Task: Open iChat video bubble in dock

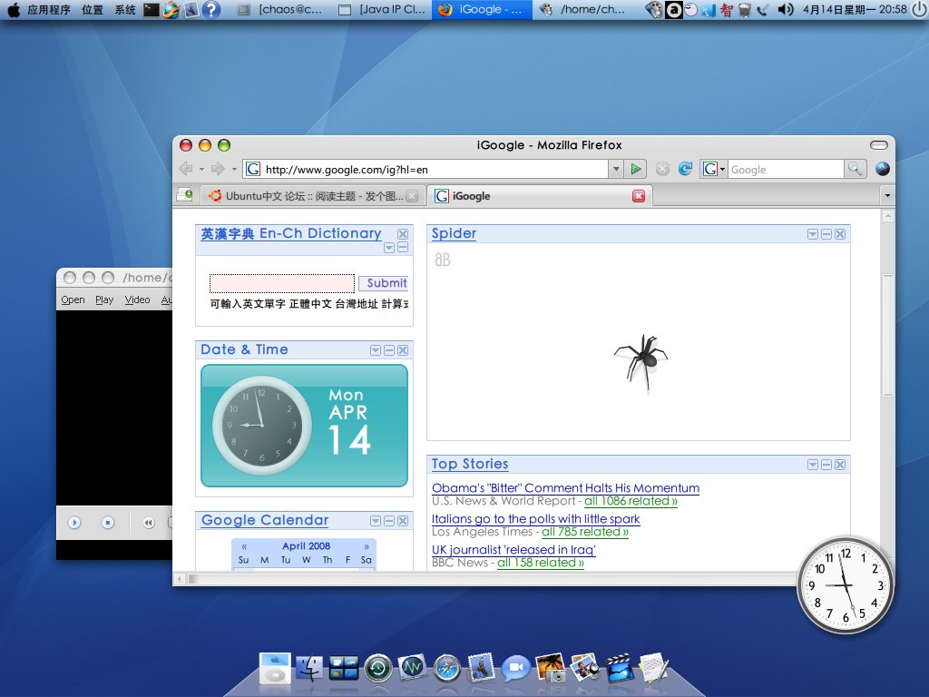Action: pos(515,669)
